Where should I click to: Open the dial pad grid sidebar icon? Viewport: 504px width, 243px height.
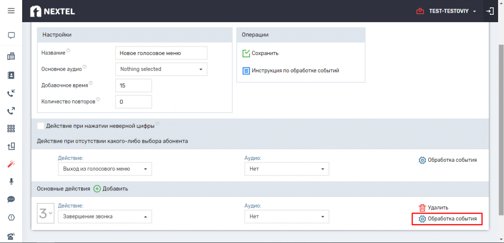click(x=11, y=129)
